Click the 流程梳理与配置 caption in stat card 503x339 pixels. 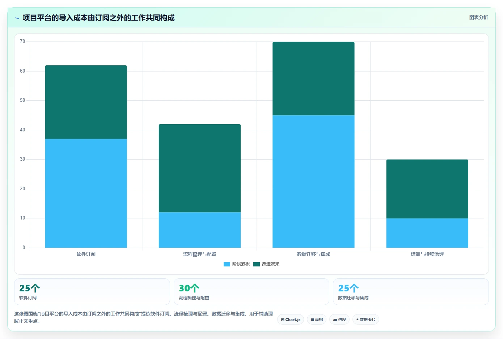[194, 298]
